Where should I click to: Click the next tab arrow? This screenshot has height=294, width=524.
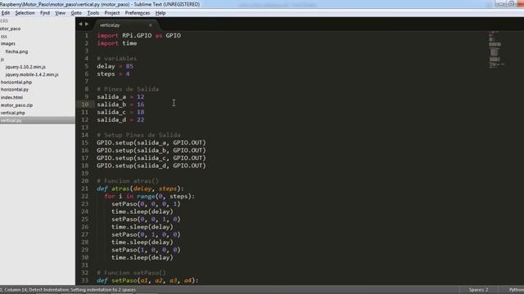(x=87, y=24)
